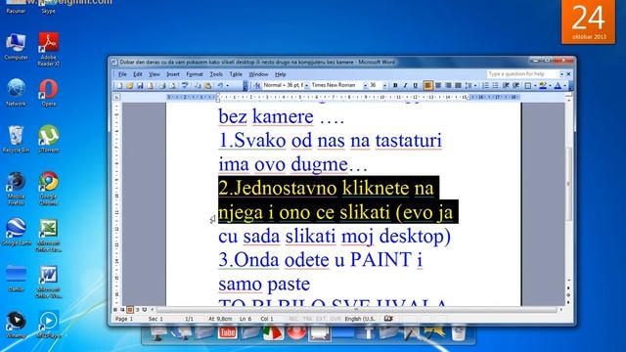This screenshot has height=352, width=626.
Task: Toggle Center paragraph alignment
Action: pos(438,85)
